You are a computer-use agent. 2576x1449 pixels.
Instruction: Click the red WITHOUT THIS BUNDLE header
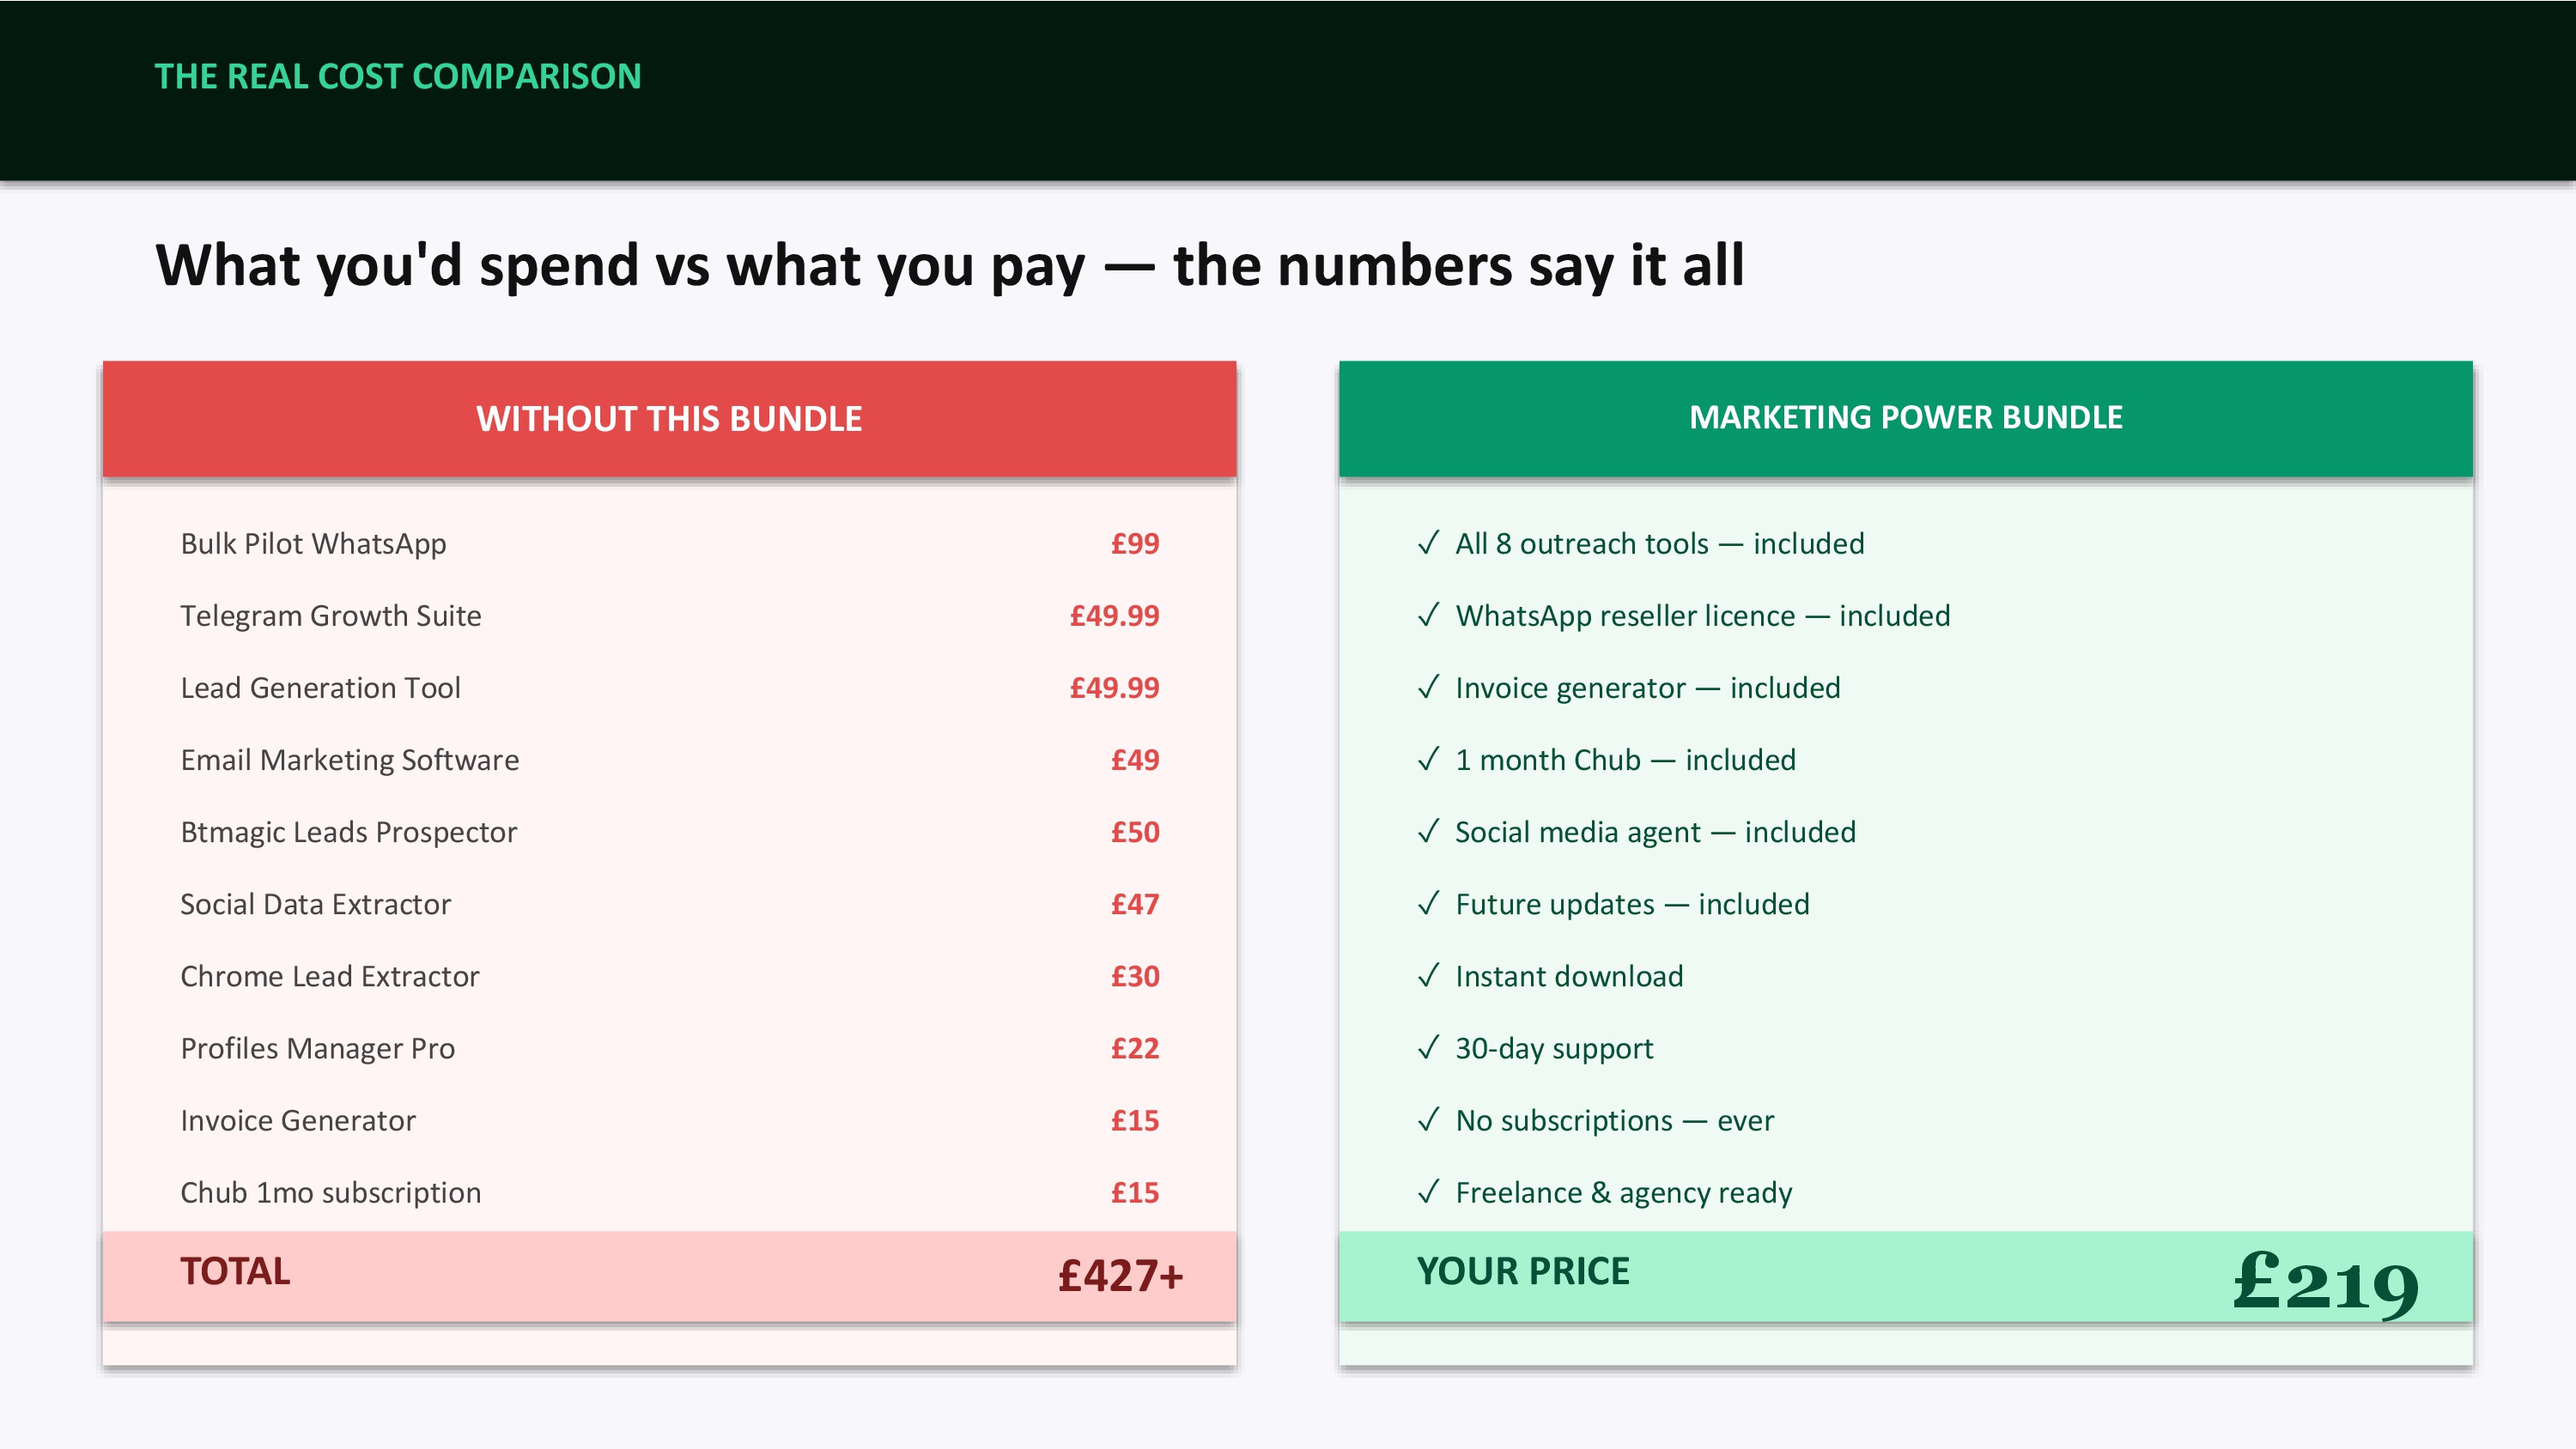click(669, 419)
